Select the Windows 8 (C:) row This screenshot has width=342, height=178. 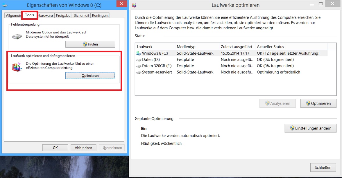(231, 53)
